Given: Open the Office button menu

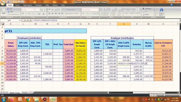Looking at the screenshot, I should click(x=3, y=3).
